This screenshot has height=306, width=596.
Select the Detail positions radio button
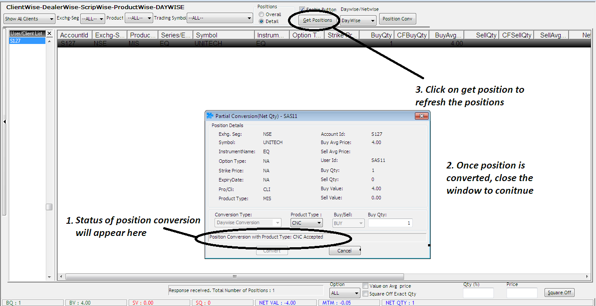coord(261,21)
